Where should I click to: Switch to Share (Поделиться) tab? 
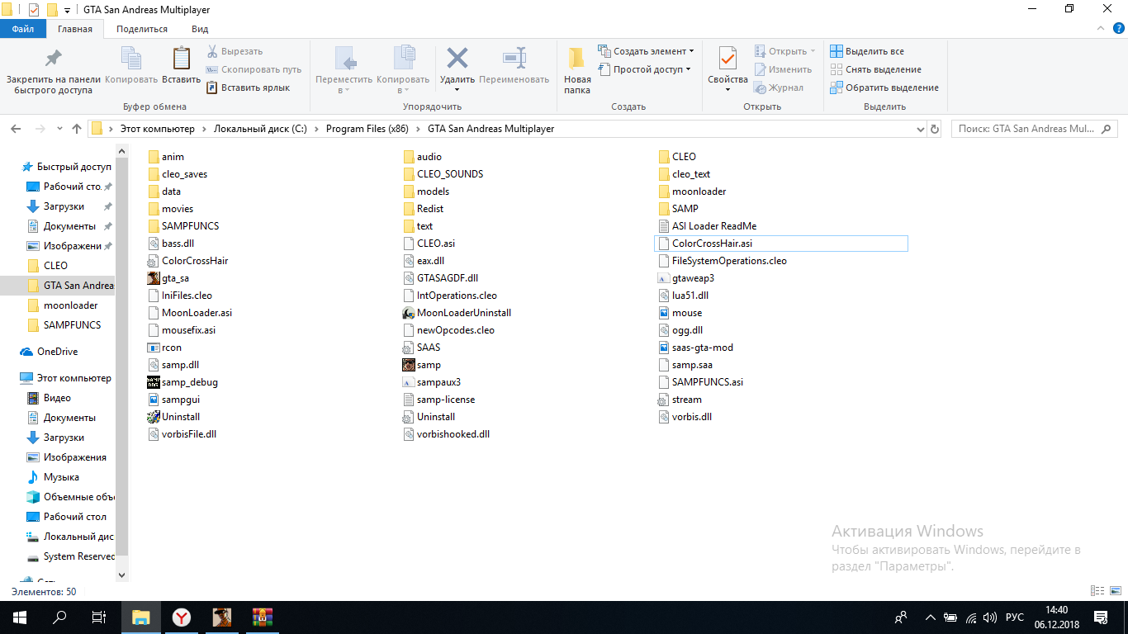(x=142, y=29)
